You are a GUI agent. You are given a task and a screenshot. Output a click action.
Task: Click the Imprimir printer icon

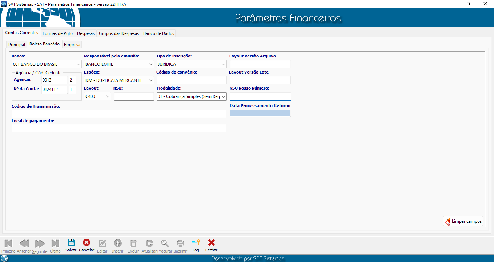(x=180, y=243)
